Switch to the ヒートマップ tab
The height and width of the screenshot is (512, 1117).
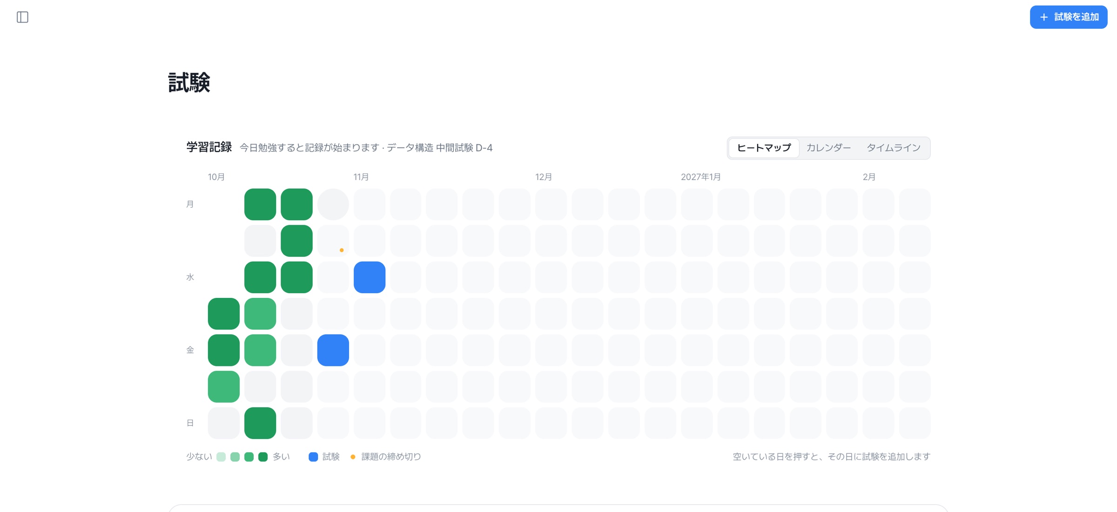pyautogui.click(x=764, y=148)
